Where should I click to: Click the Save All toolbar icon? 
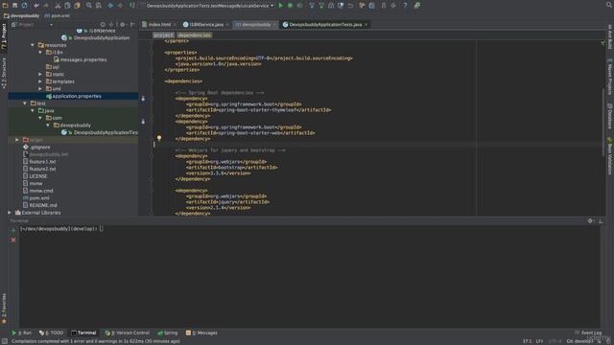15,6
